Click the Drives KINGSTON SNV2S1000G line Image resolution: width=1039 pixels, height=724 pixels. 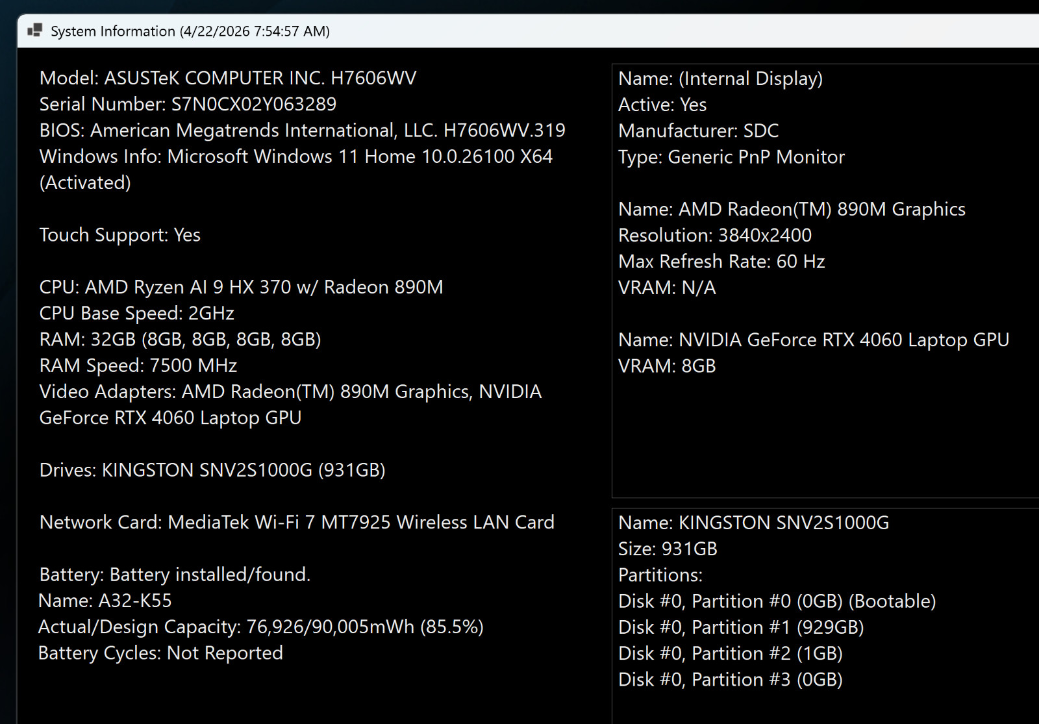212,469
